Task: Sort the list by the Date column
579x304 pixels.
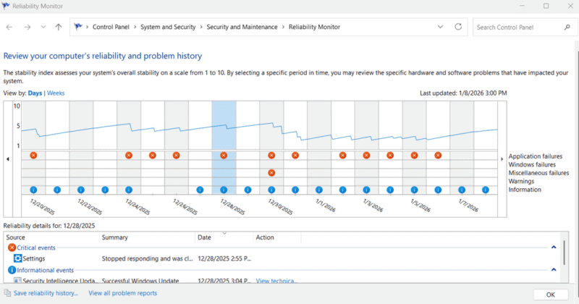Action: (204, 237)
